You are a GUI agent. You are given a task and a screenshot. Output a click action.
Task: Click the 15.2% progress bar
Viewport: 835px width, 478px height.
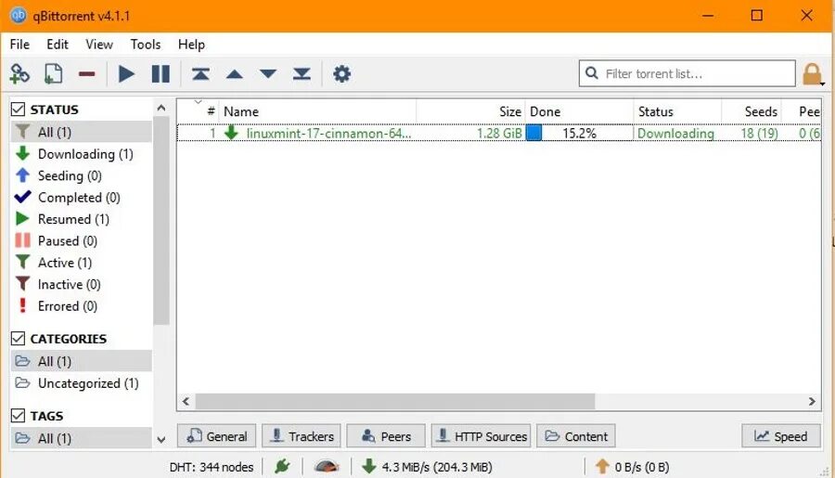(x=579, y=133)
